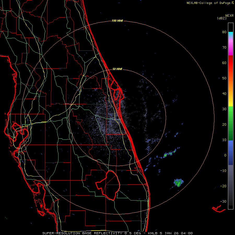Click the 40 dBZ scale label
The image size is (235, 235).
224,94
